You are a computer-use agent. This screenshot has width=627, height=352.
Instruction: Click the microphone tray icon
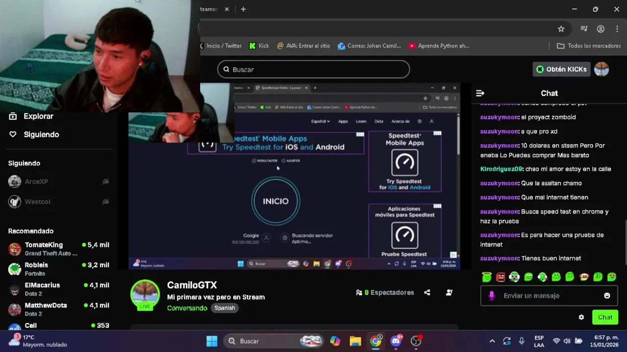522,341
